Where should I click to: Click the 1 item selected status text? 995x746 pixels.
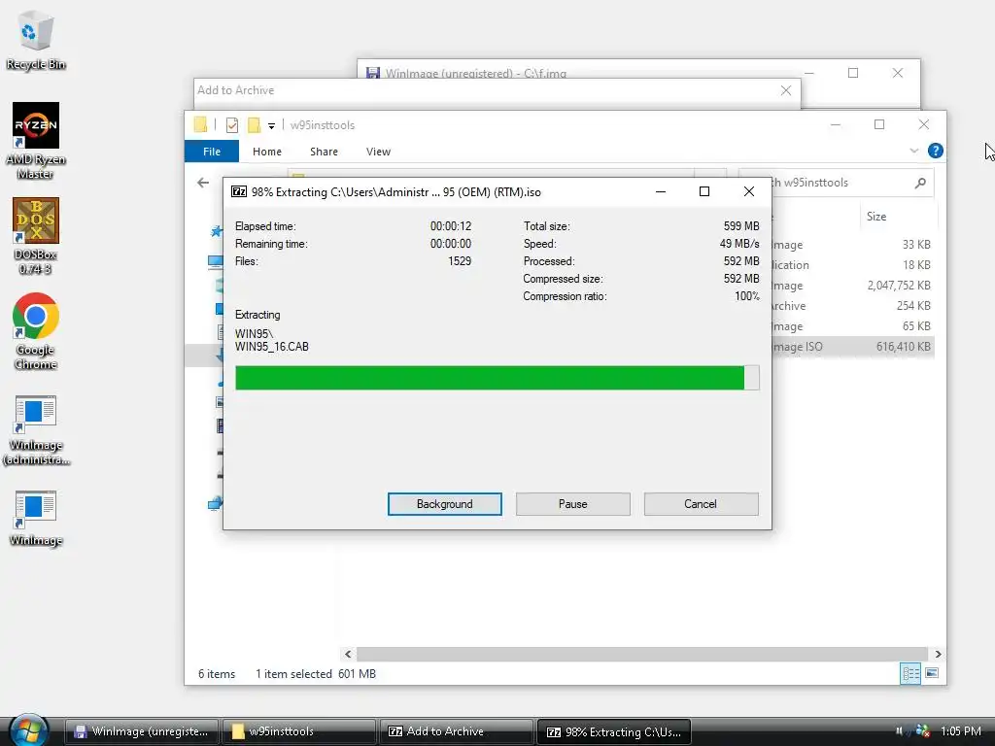point(293,674)
